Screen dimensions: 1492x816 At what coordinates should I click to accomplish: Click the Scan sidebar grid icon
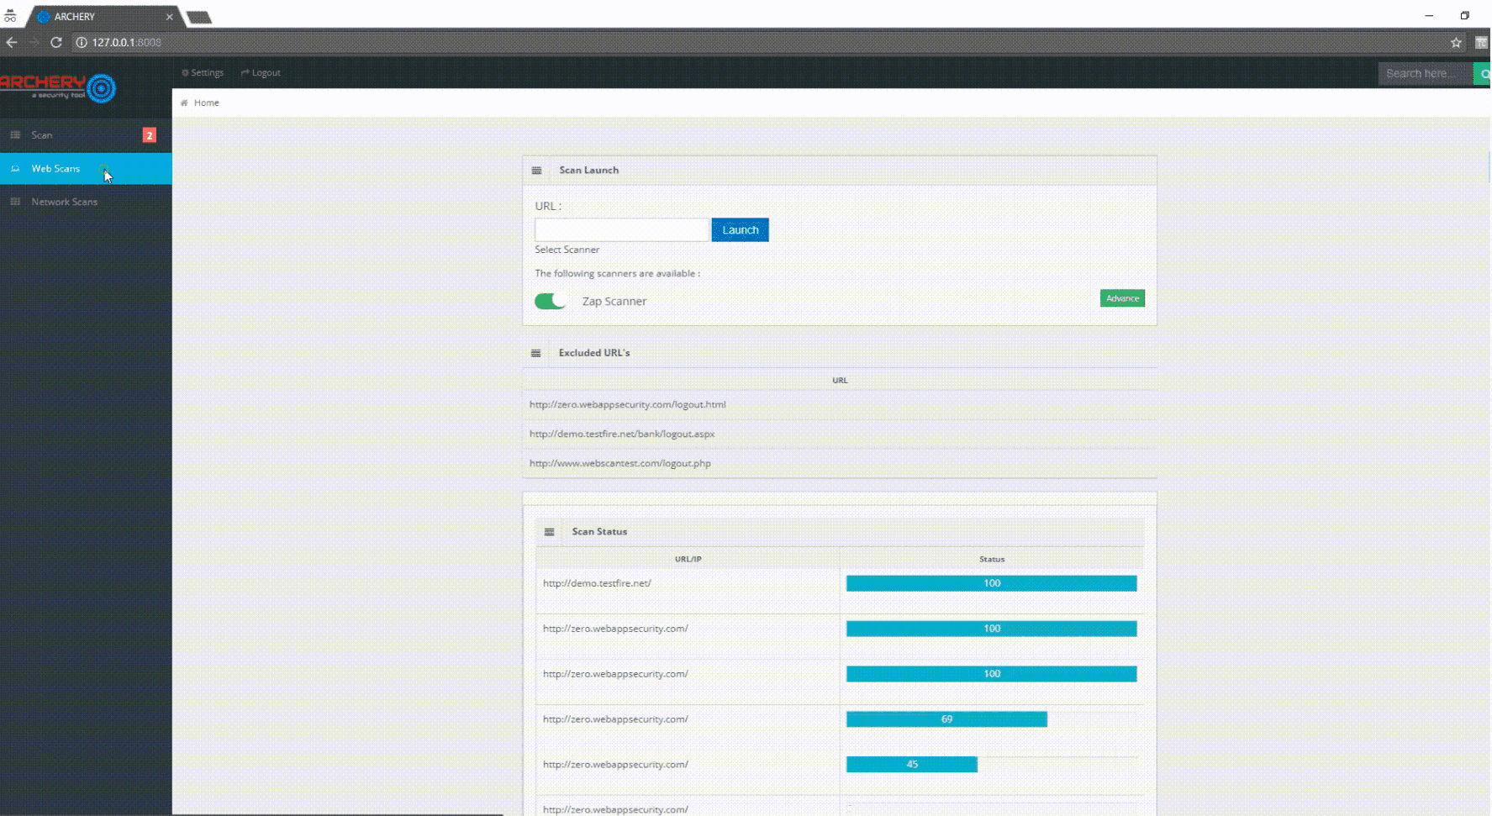[15, 134]
